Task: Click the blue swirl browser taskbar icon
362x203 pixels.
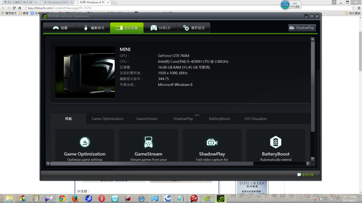Action: [x=89, y=198]
